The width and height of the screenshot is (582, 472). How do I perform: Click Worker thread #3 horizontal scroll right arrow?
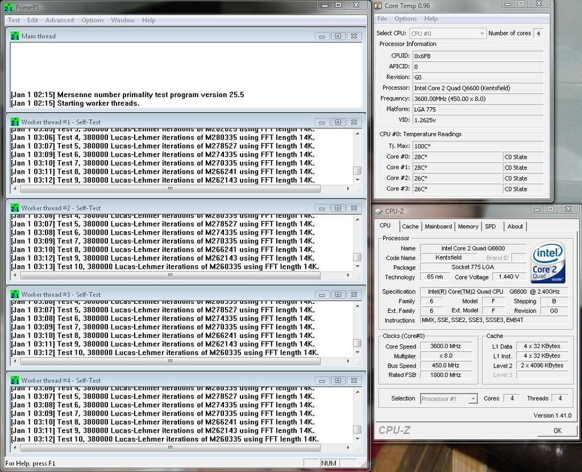pos(348,361)
